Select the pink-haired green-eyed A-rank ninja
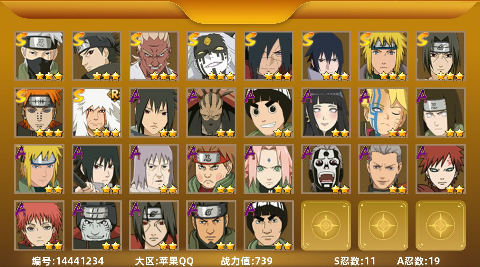 [x=269, y=169]
